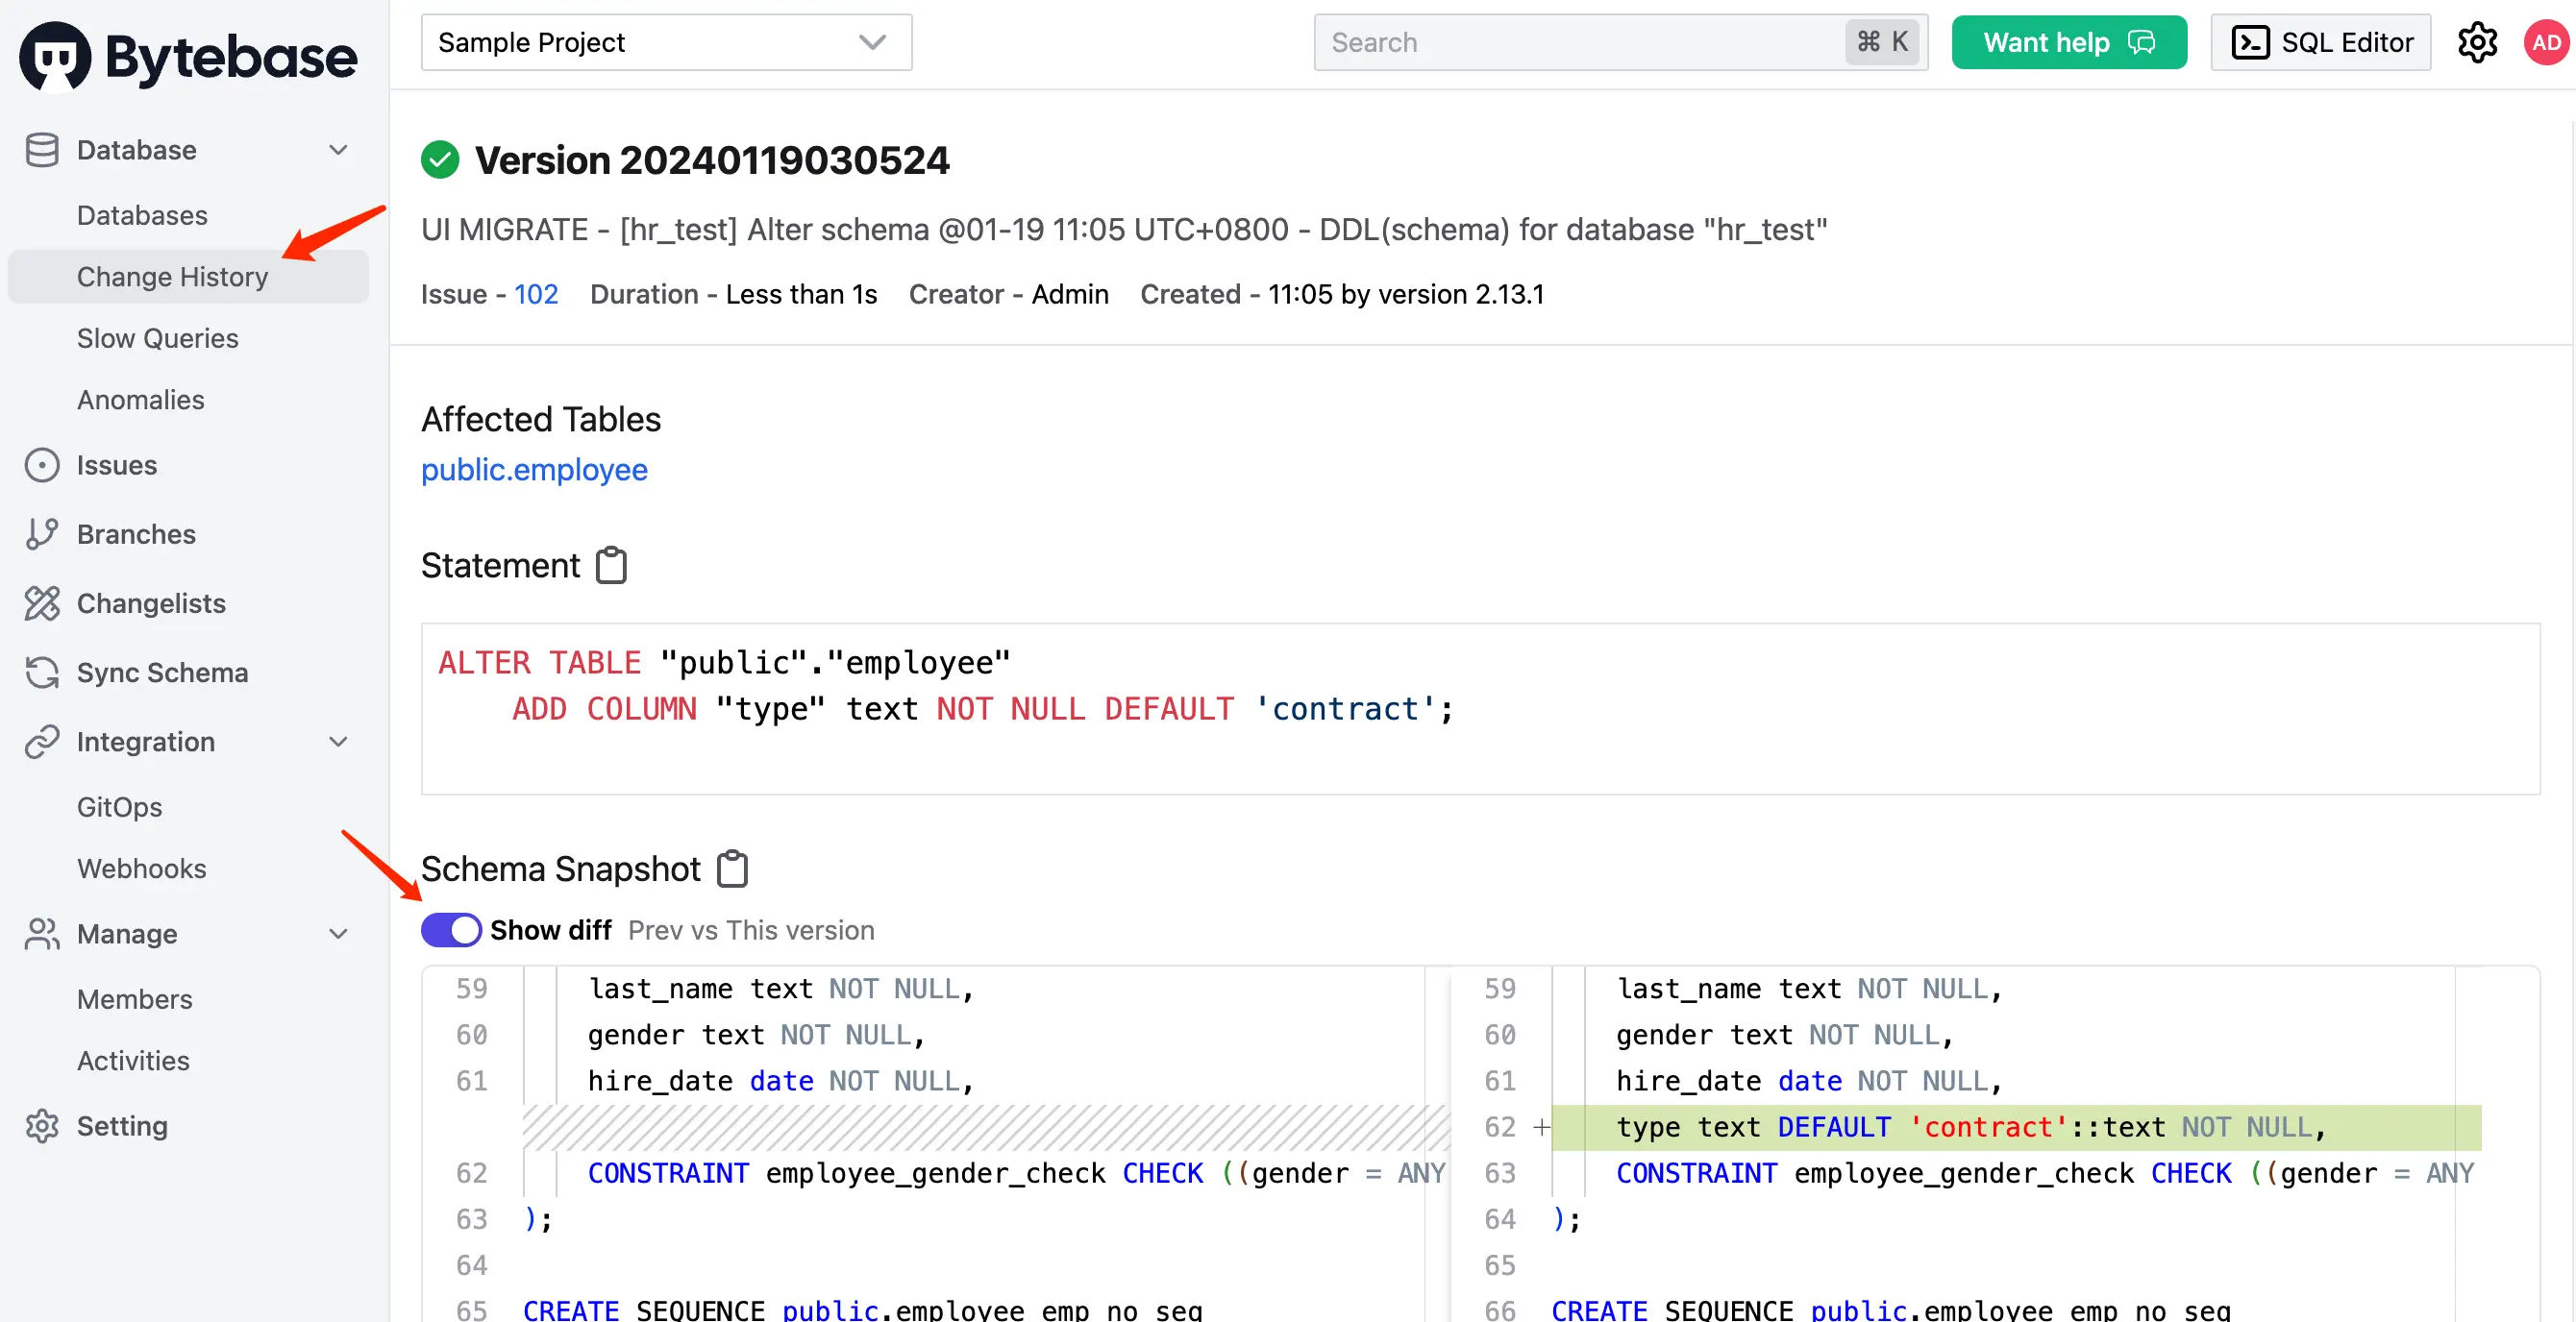Open Changelists
Viewport: 2576px width, 1322px height.
click(151, 603)
